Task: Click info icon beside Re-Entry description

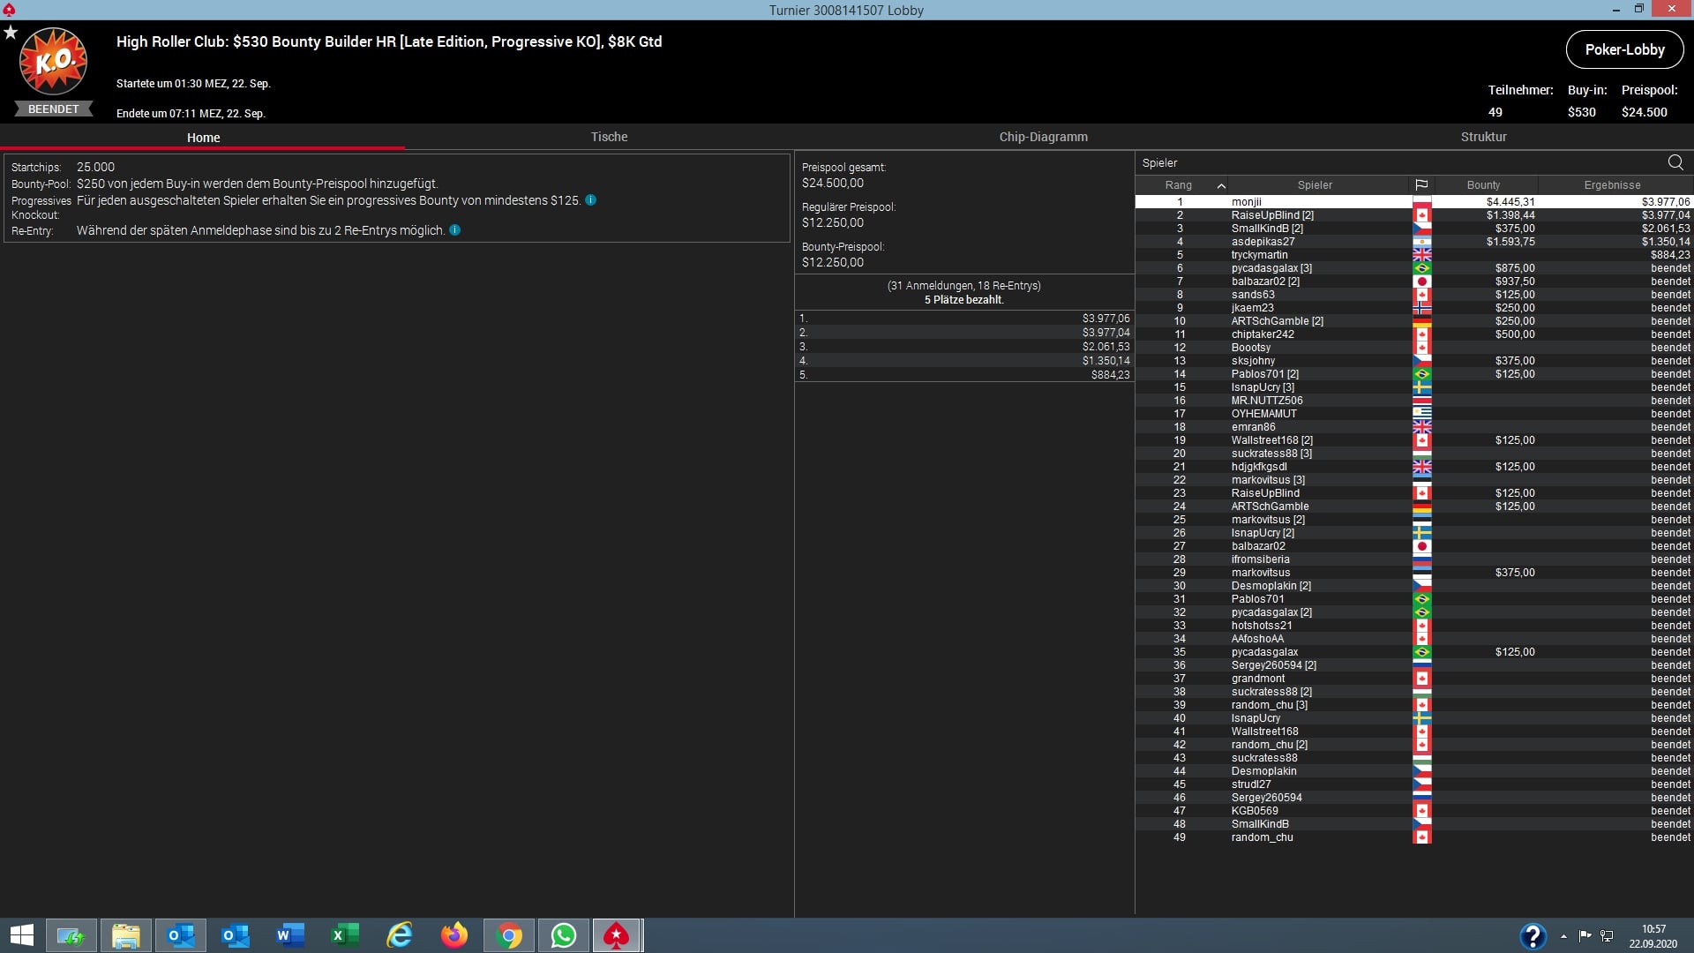Action: pos(455,230)
